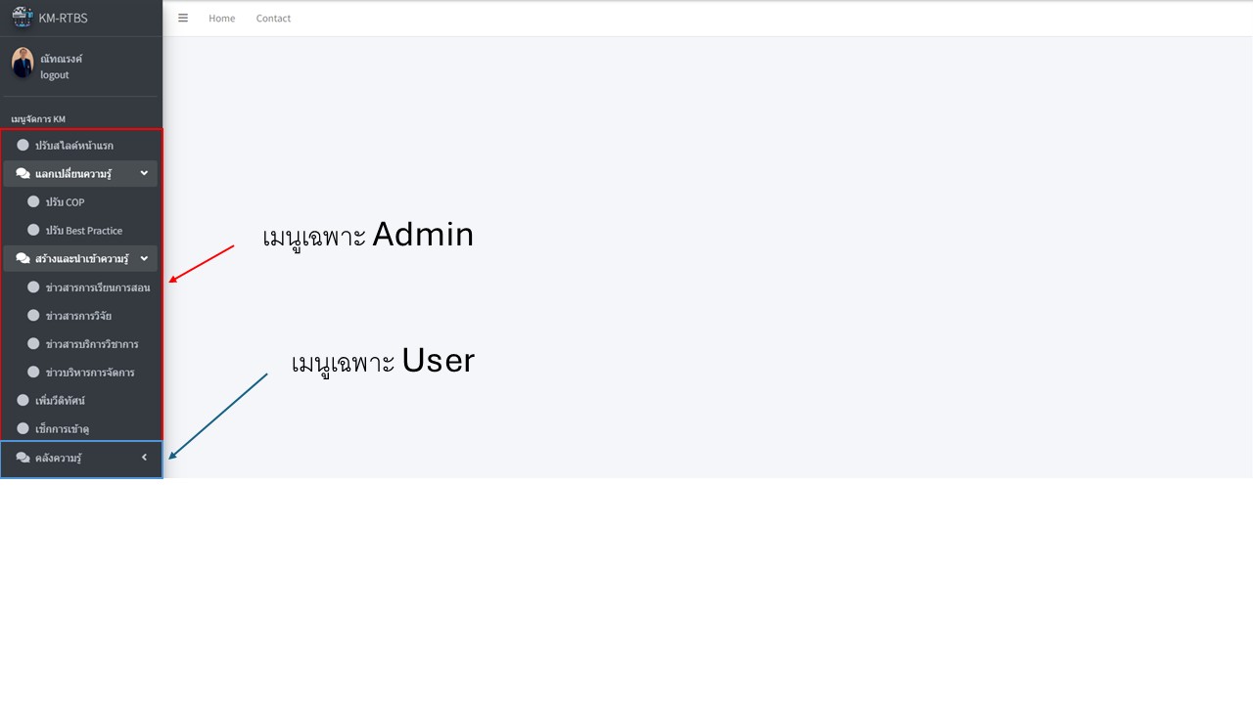Image resolution: width=1253 pixels, height=704 pixels.
Task: Click the chat icon beside คลังความรู้
Action: pos(23,458)
